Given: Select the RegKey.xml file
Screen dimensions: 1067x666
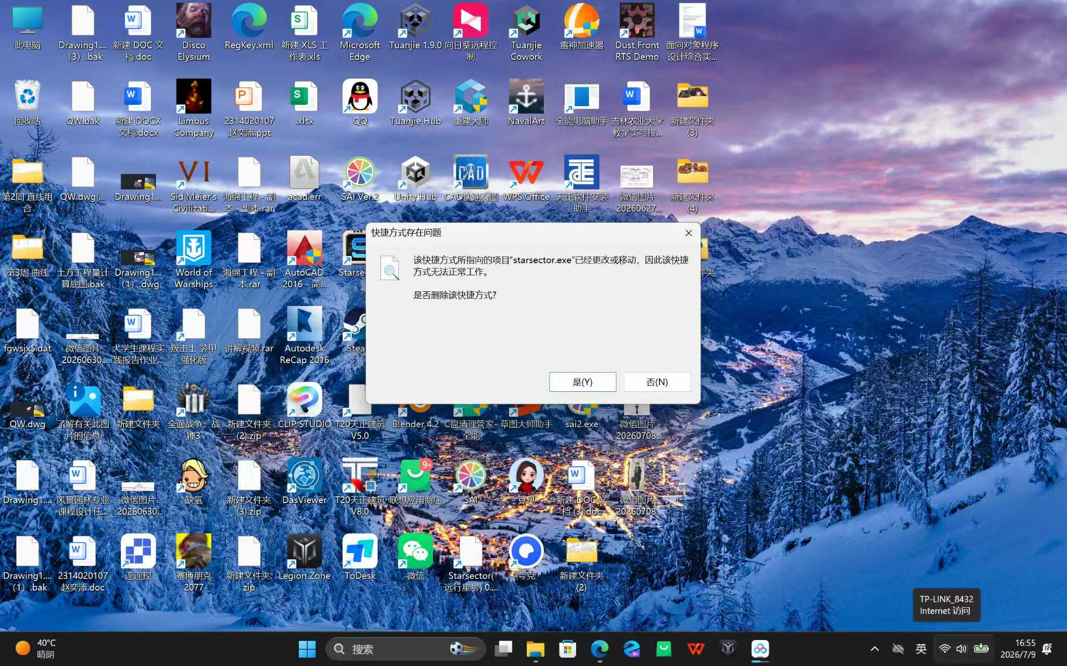Looking at the screenshot, I should [249, 28].
